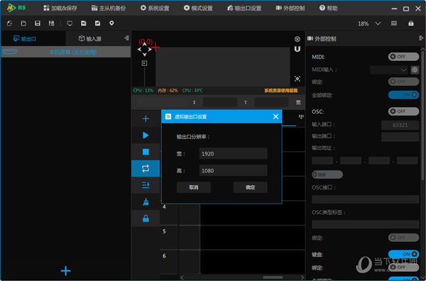Click the stop square button
This screenshot has height=281, width=426.
pyautogui.click(x=146, y=152)
